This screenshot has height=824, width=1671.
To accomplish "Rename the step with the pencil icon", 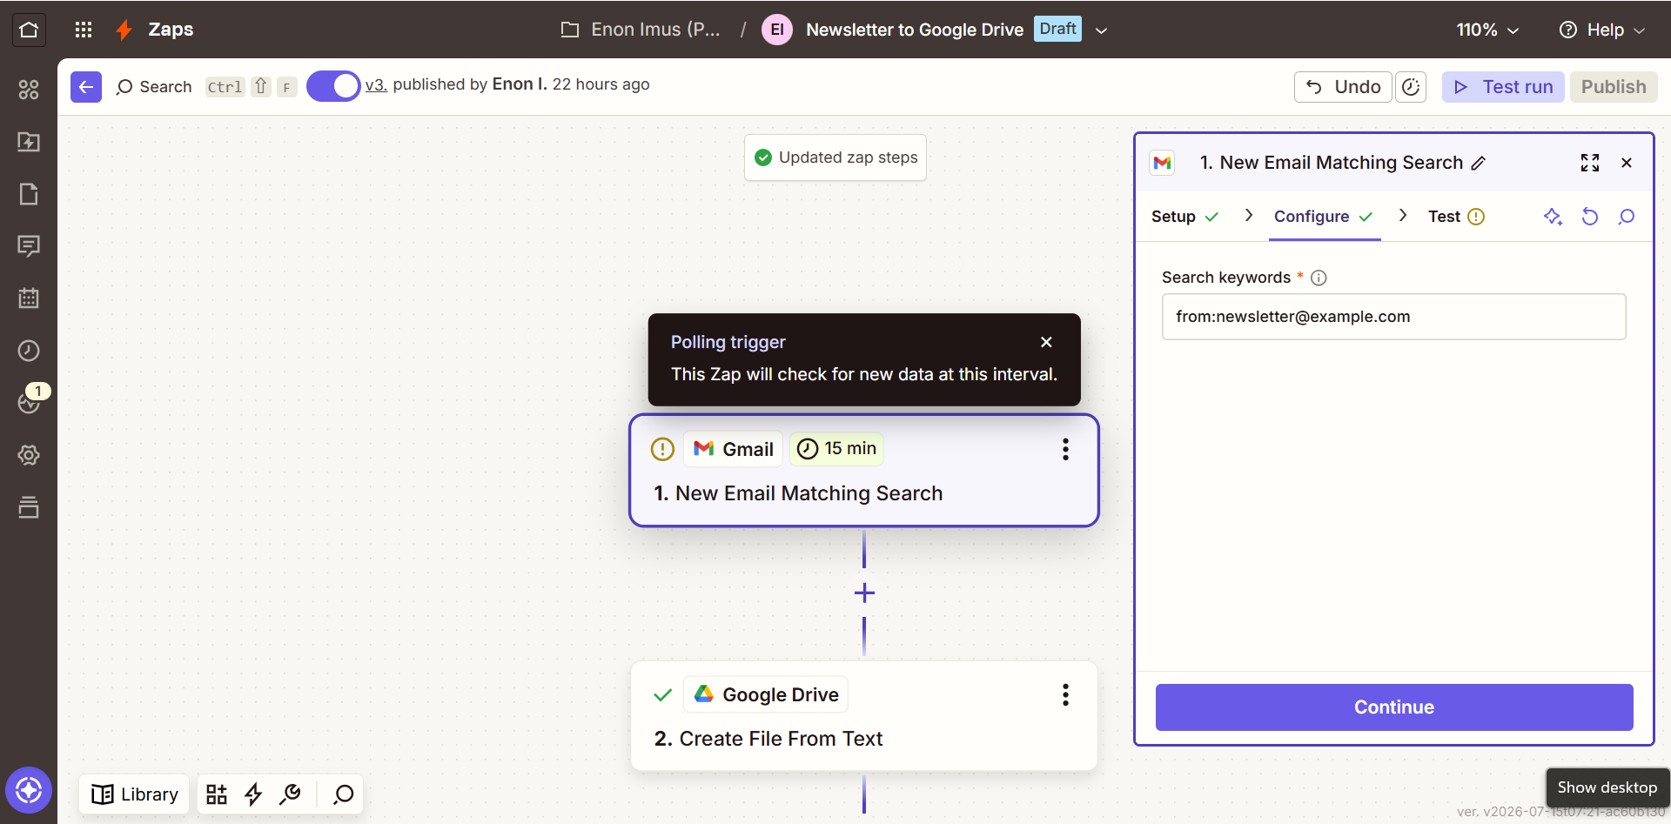I will point(1479,163).
